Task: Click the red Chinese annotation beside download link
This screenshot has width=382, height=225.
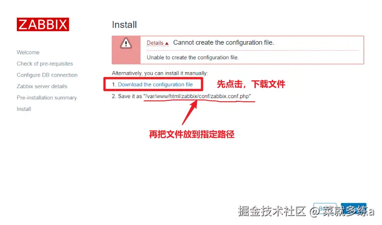Action: [x=251, y=84]
